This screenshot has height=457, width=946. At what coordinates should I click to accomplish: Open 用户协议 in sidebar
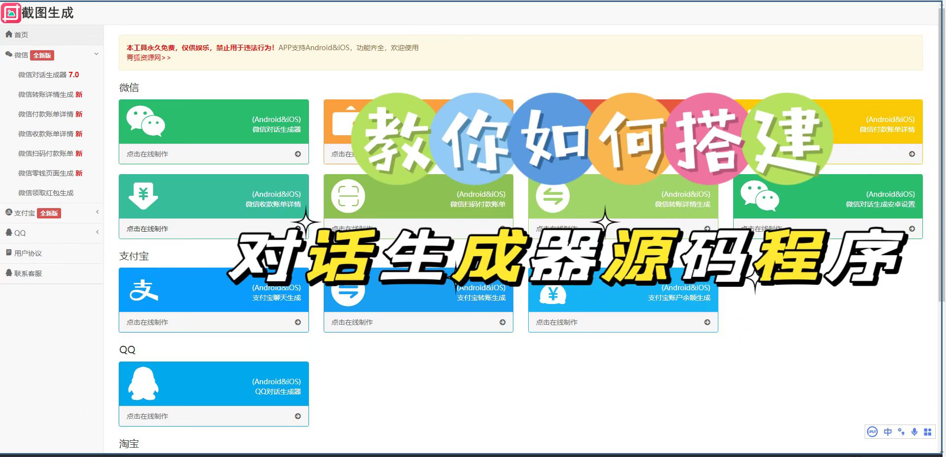tap(51, 253)
